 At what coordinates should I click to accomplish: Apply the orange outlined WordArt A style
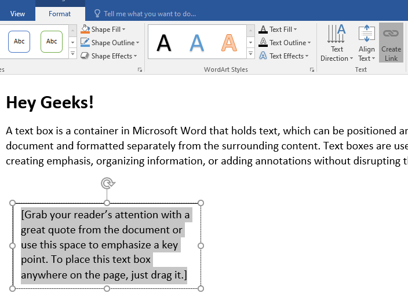229,43
